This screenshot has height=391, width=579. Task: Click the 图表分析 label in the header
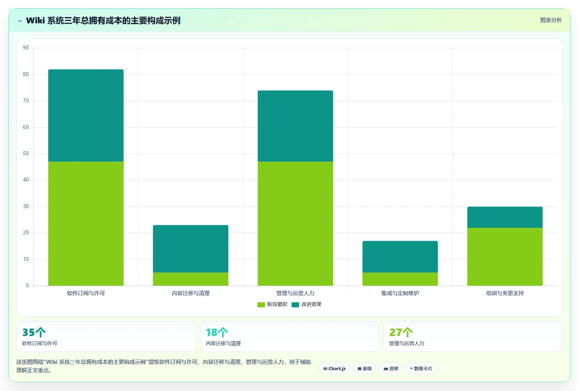tap(551, 20)
